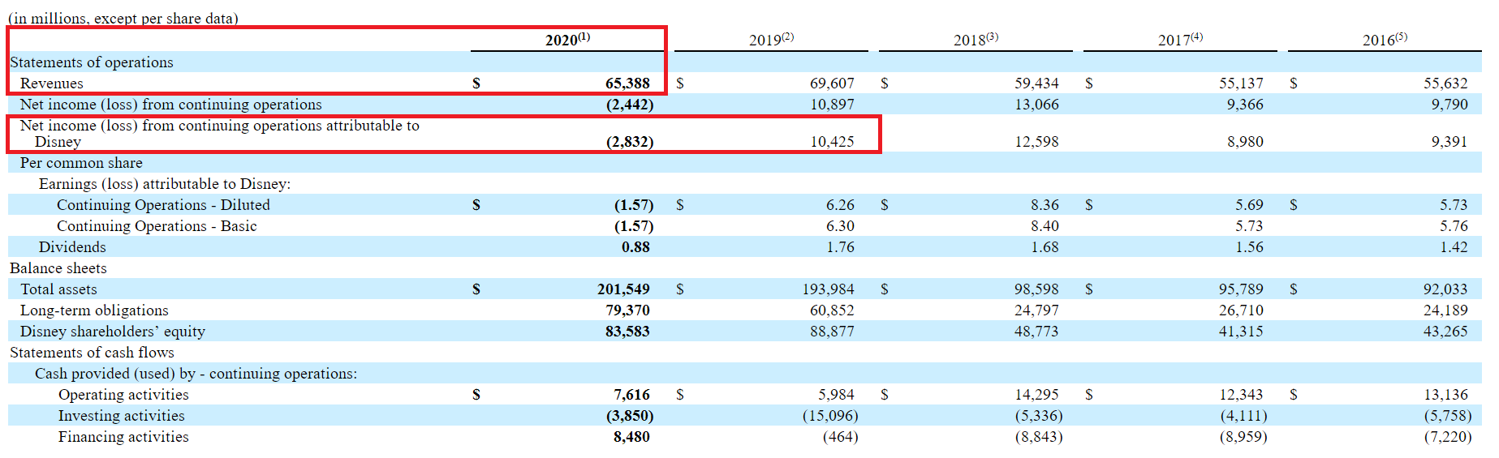Select 2016 net income 9,790
The width and height of the screenshot is (1499, 458).
(x=1449, y=105)
